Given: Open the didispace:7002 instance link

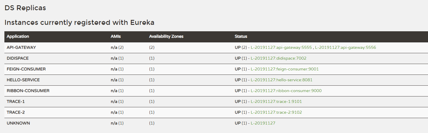Looking at the screenshot, I should 278,58.
